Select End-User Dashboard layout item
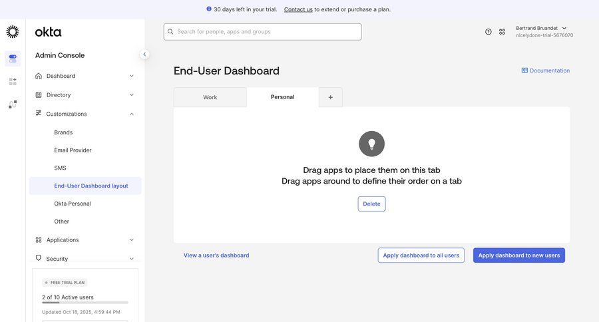 click(85, 186)
